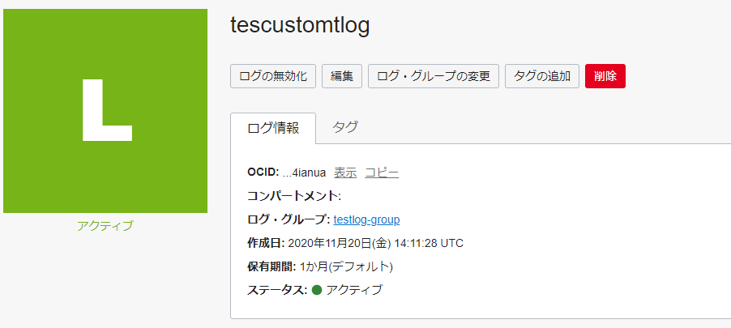
Task: Click the green status dot indicator
Action: (x=317, y=290)
